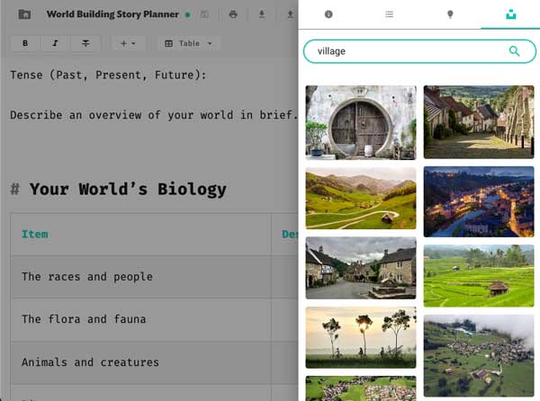Click the upload icon in toolbar

tap(291, 14)
